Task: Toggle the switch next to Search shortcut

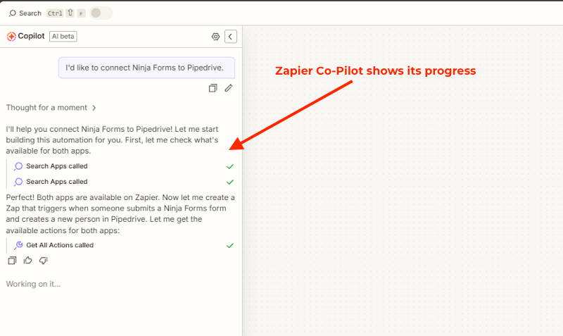Action: pos(101,13)
